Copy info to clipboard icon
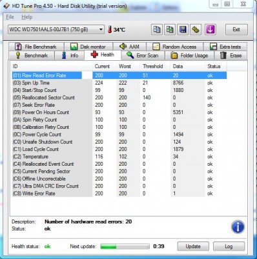Viewport: 257px width, 259px height. [157, 30]
